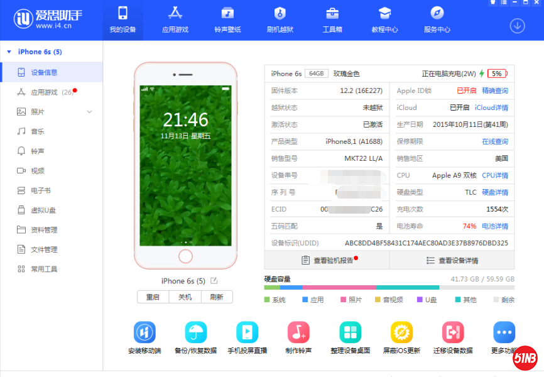
Task: Edit device name pencil icon
Action: 214,281
